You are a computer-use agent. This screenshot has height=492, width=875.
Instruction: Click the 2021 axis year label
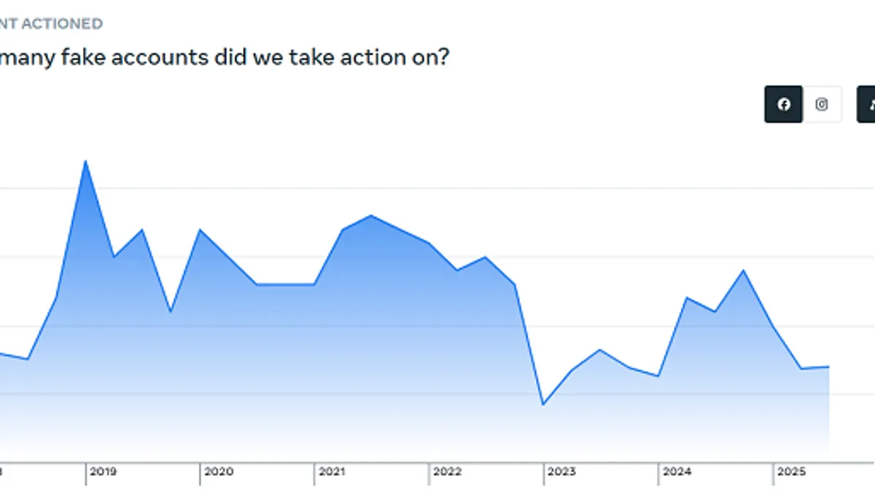[332, 472]
